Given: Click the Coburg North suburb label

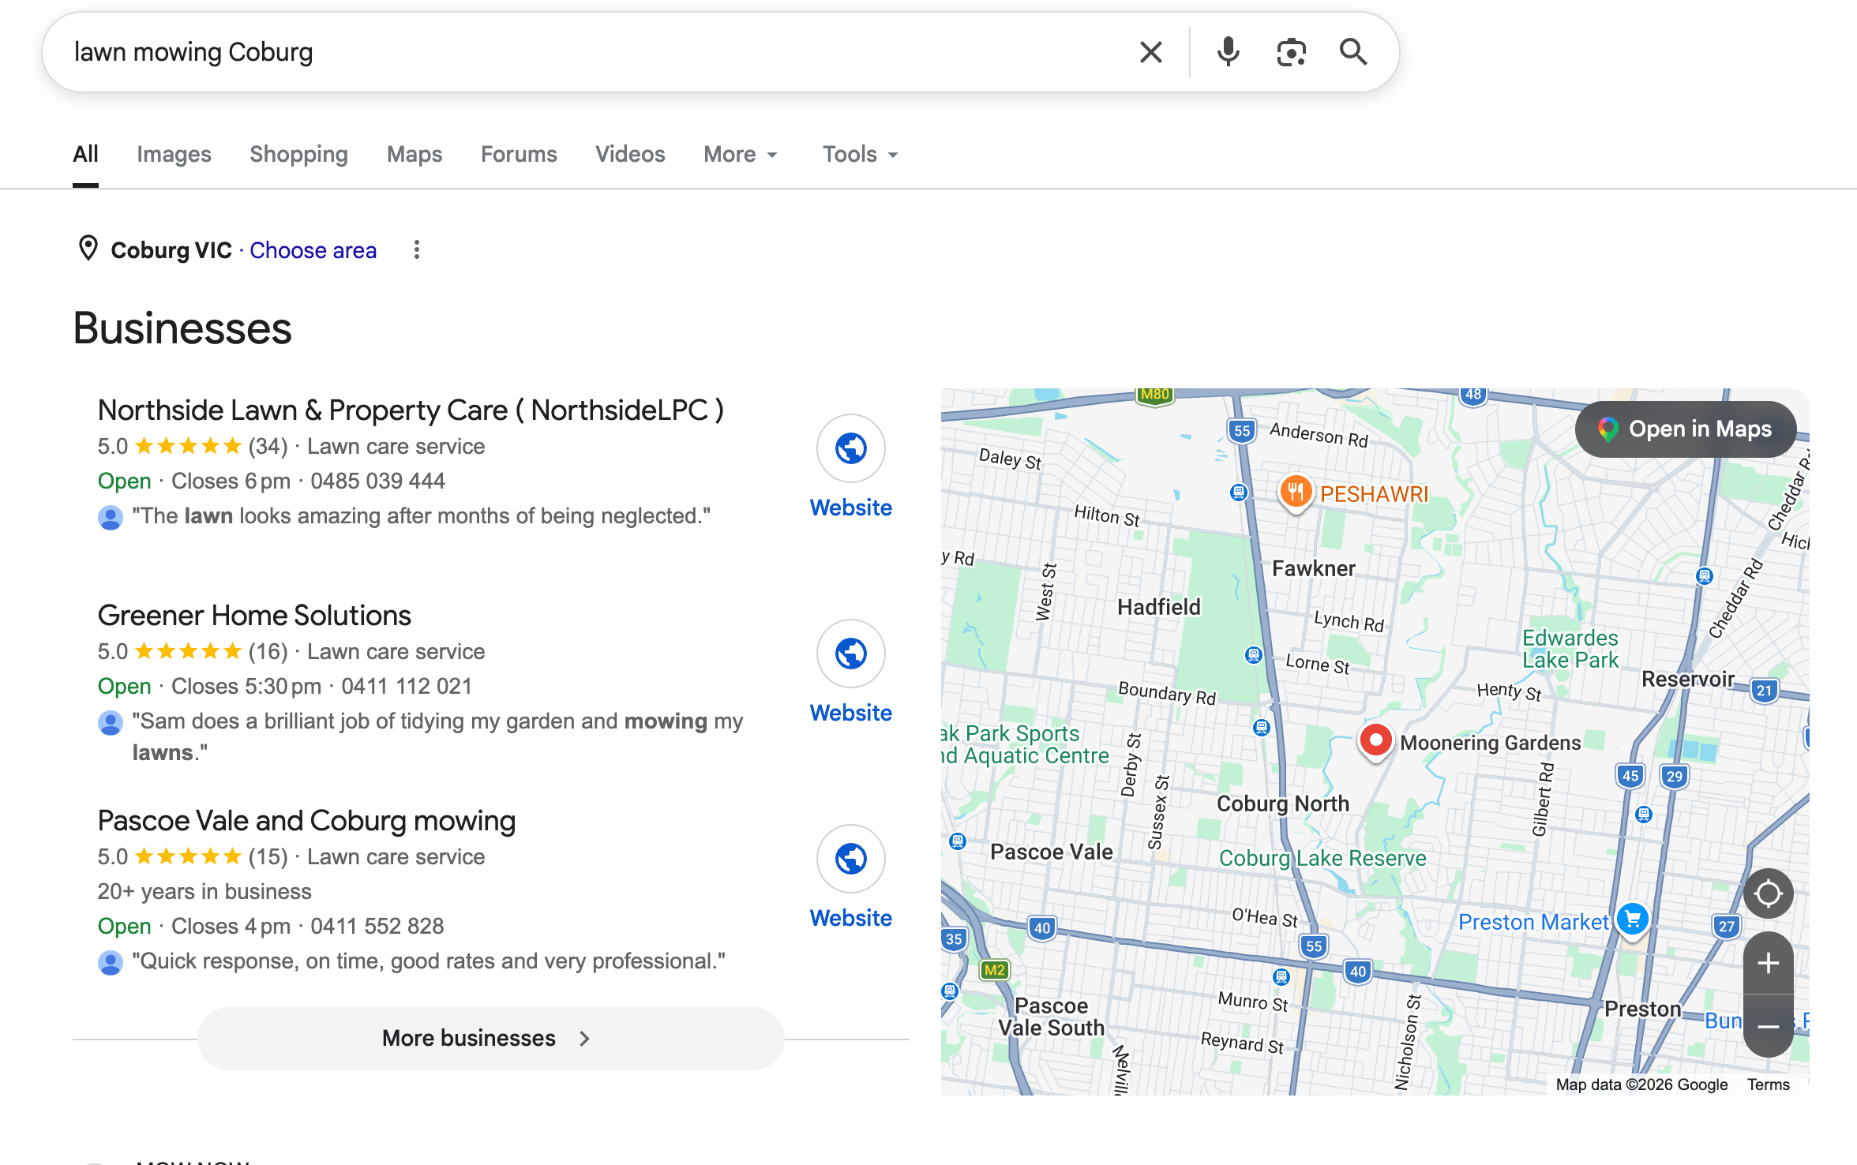Looking at the screenshot, I should point(1282,804).
